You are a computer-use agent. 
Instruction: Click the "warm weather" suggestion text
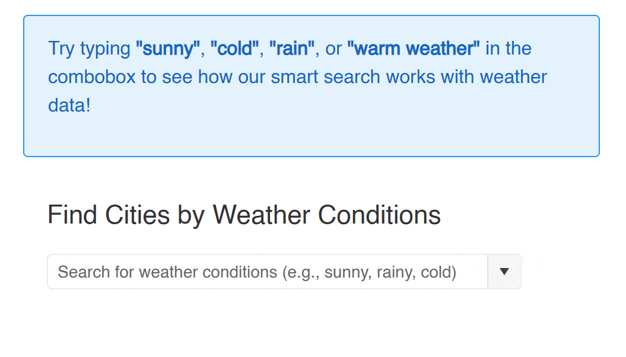pos(414,48)
